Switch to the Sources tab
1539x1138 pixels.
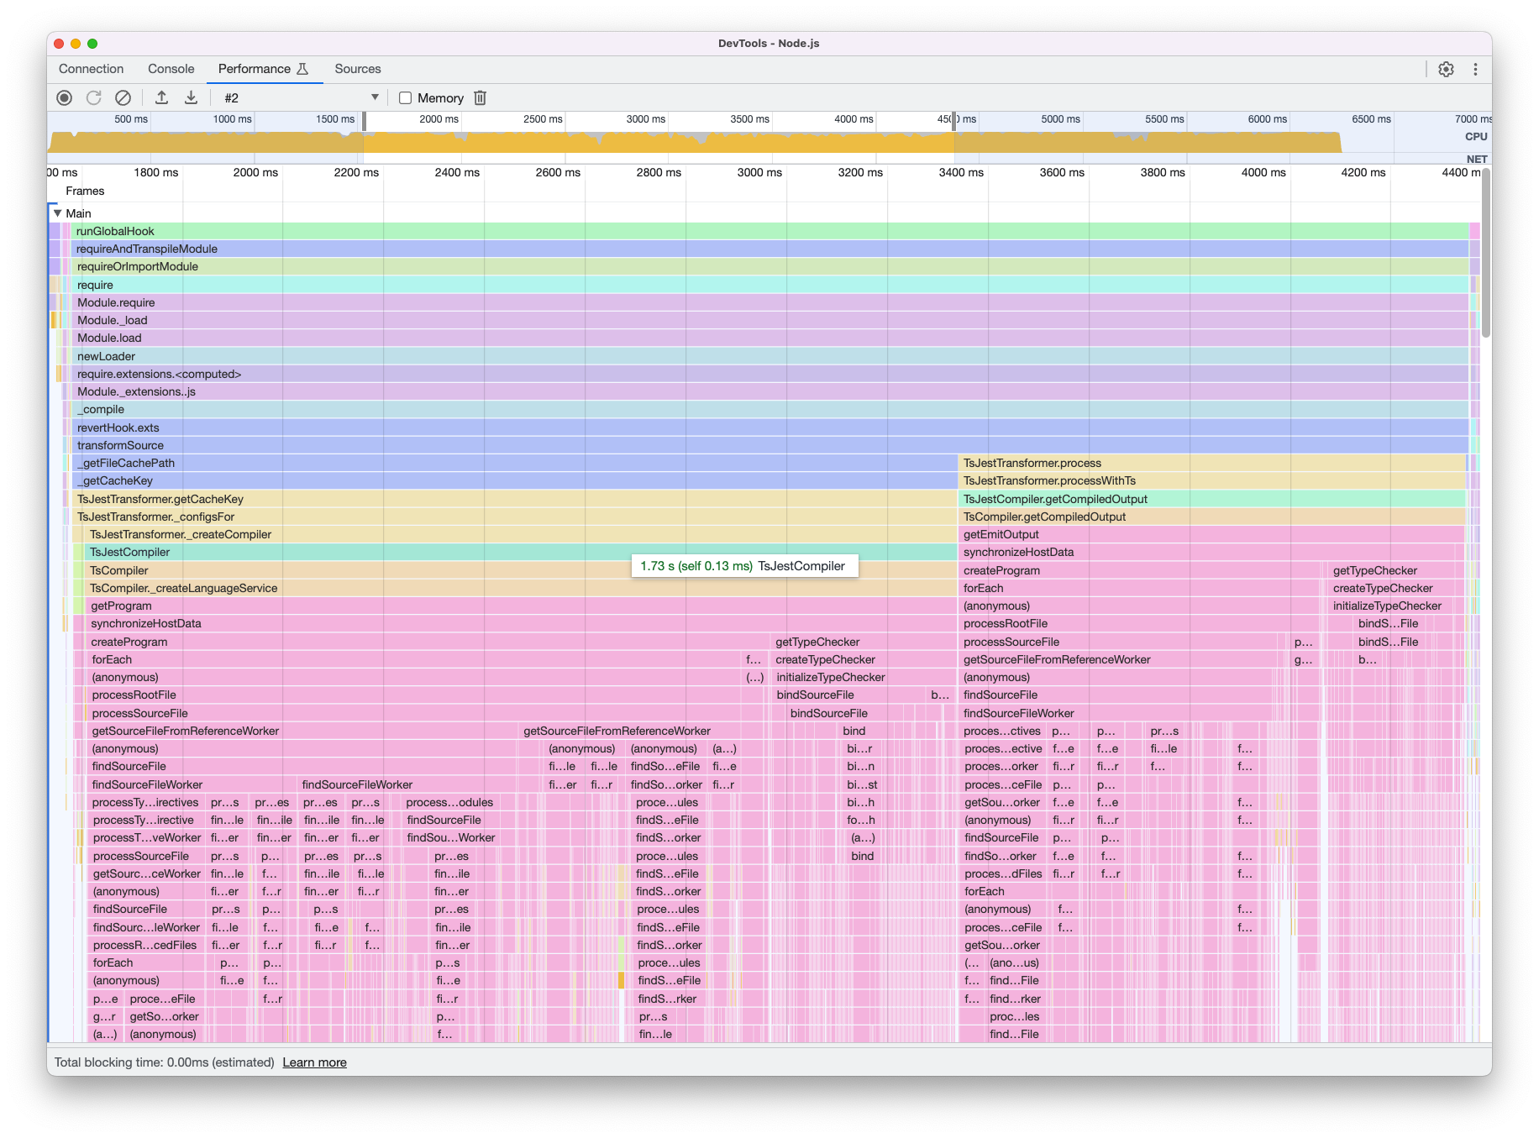pyautogui.click(x=357, y=69)
